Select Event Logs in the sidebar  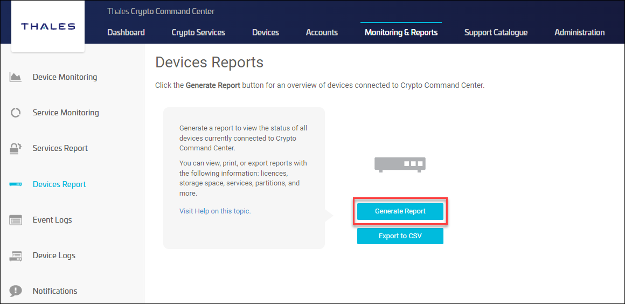pos(52,220)
